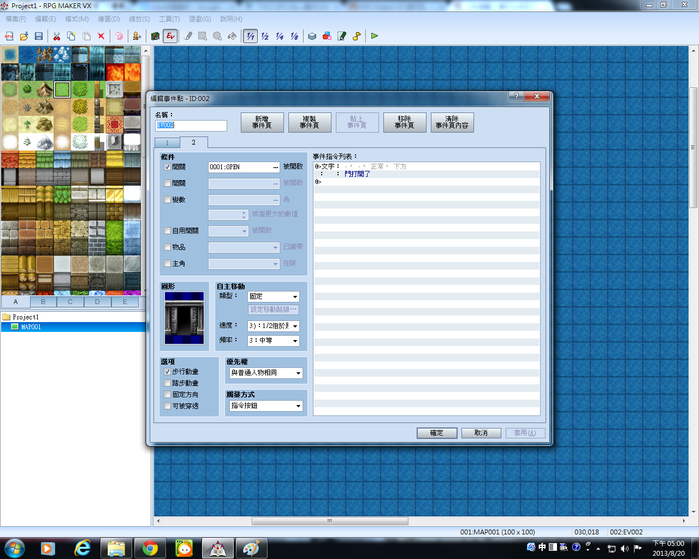This screenshot has height=559, width=699.
Task: Enable the 物品 condition checkbox
Action: click(x=168, y=247)
